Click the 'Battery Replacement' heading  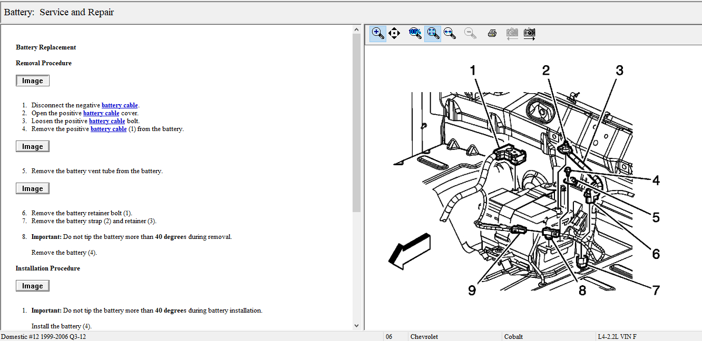[x=46, y=47]
